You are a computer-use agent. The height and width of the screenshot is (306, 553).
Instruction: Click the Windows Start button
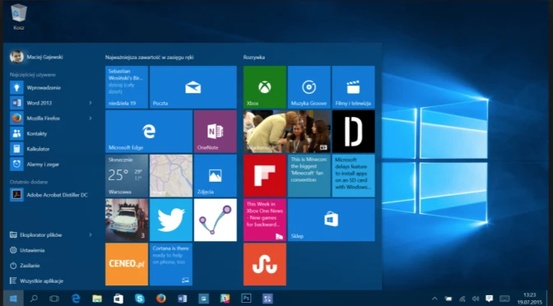coord(13,299)
